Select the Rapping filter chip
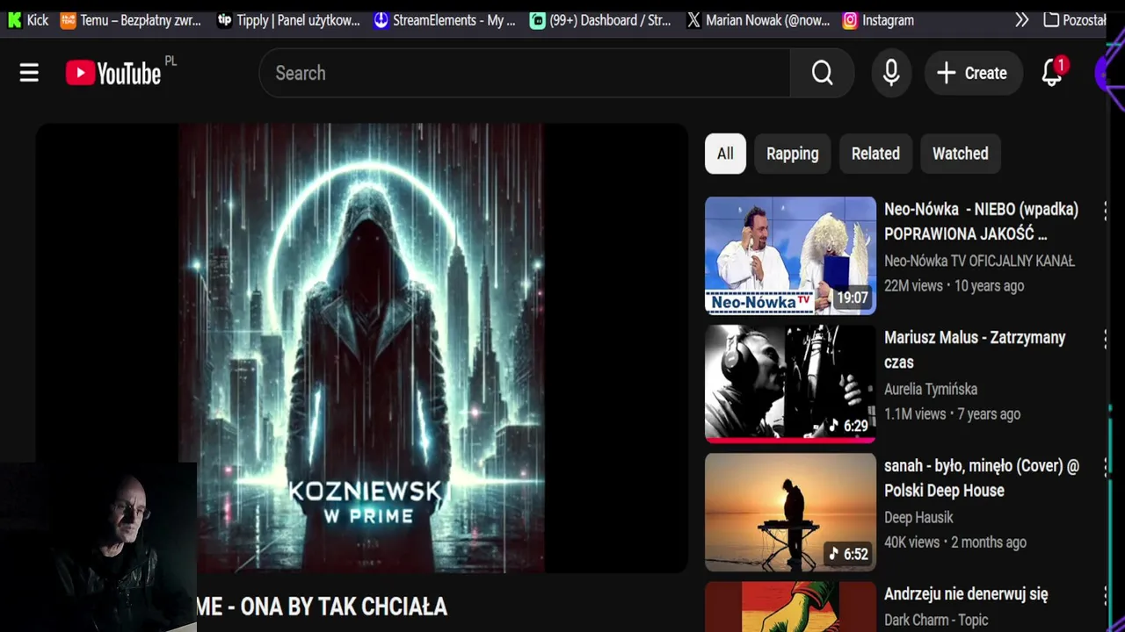 coord(792,154)
